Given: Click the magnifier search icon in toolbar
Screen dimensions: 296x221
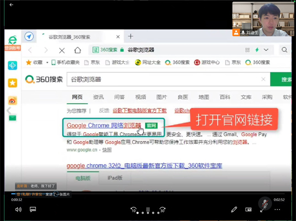Looking at the screenshot, I should click(285, 50).
